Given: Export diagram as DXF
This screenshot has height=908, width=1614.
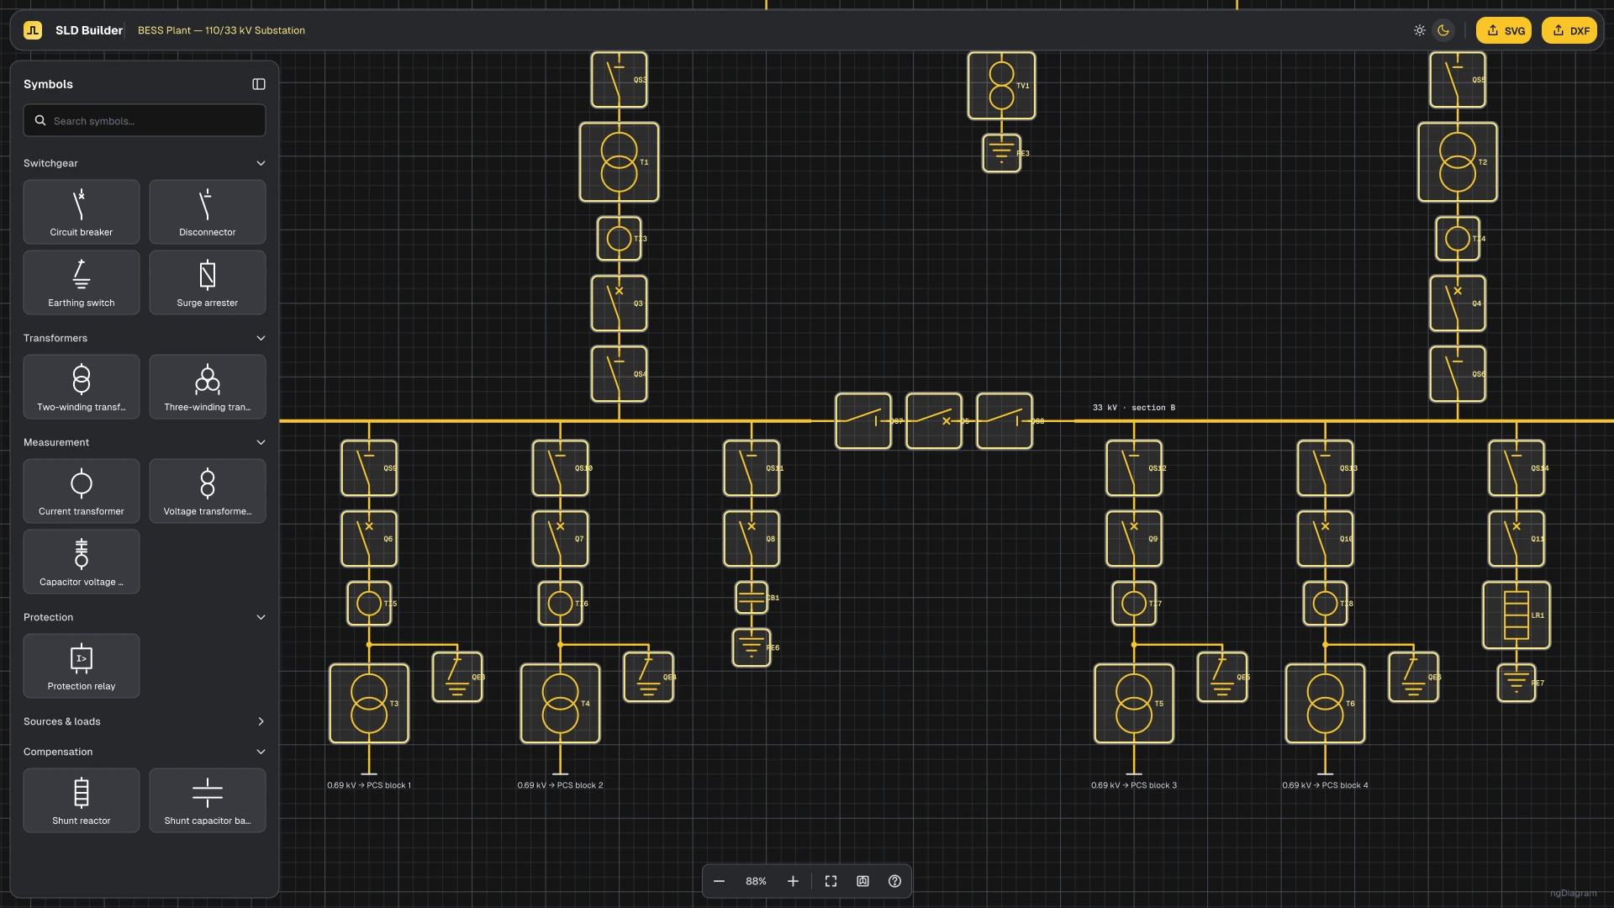Looking at the screenshot, I should pos(1569,30).
